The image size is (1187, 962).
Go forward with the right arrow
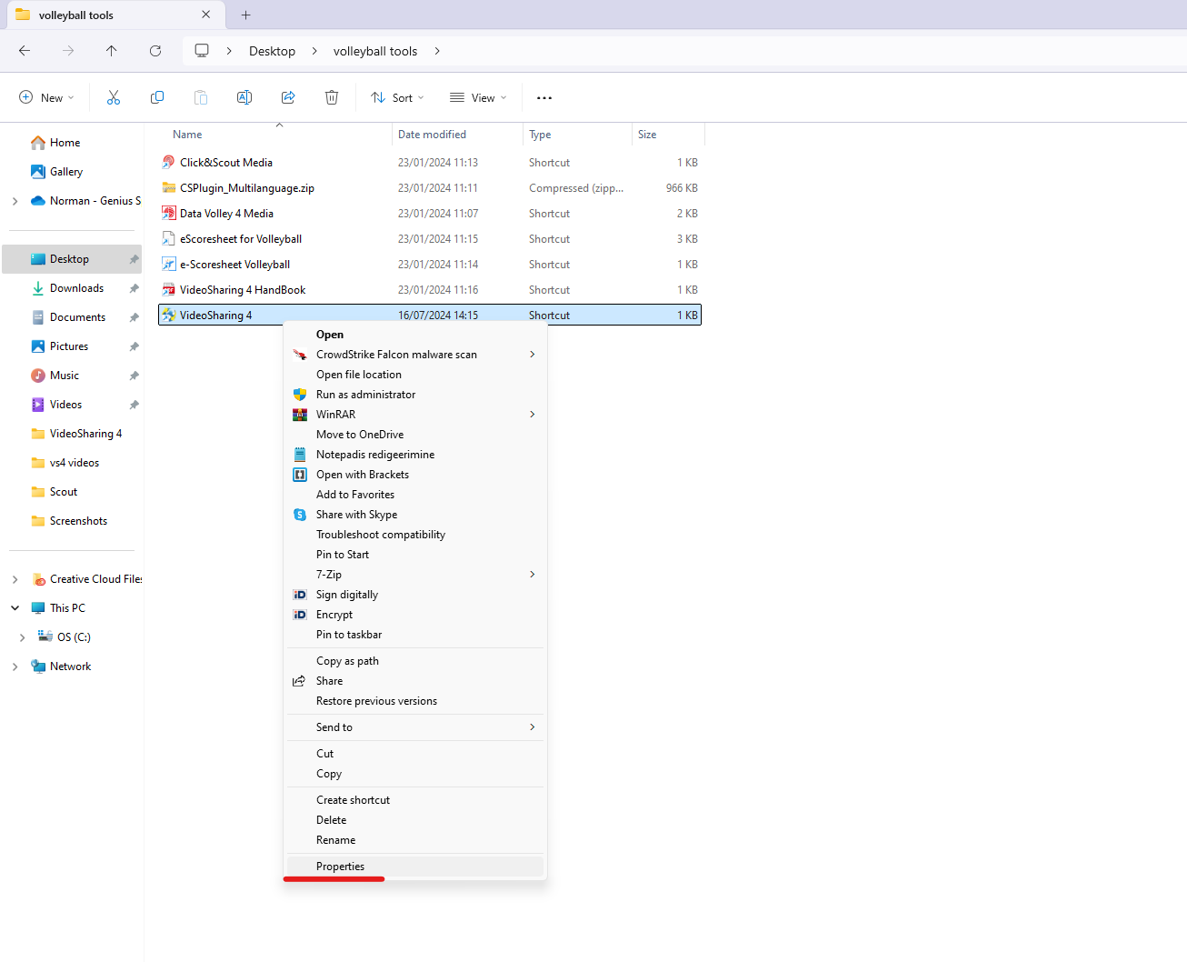click(68, 51)
